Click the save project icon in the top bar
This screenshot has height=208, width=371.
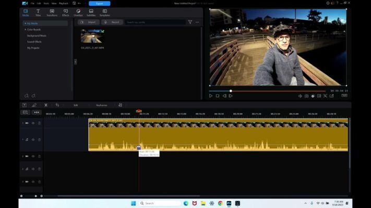[x=74, y=4]
